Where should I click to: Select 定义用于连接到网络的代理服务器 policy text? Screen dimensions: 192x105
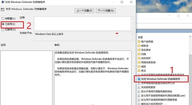click(159, 100)
